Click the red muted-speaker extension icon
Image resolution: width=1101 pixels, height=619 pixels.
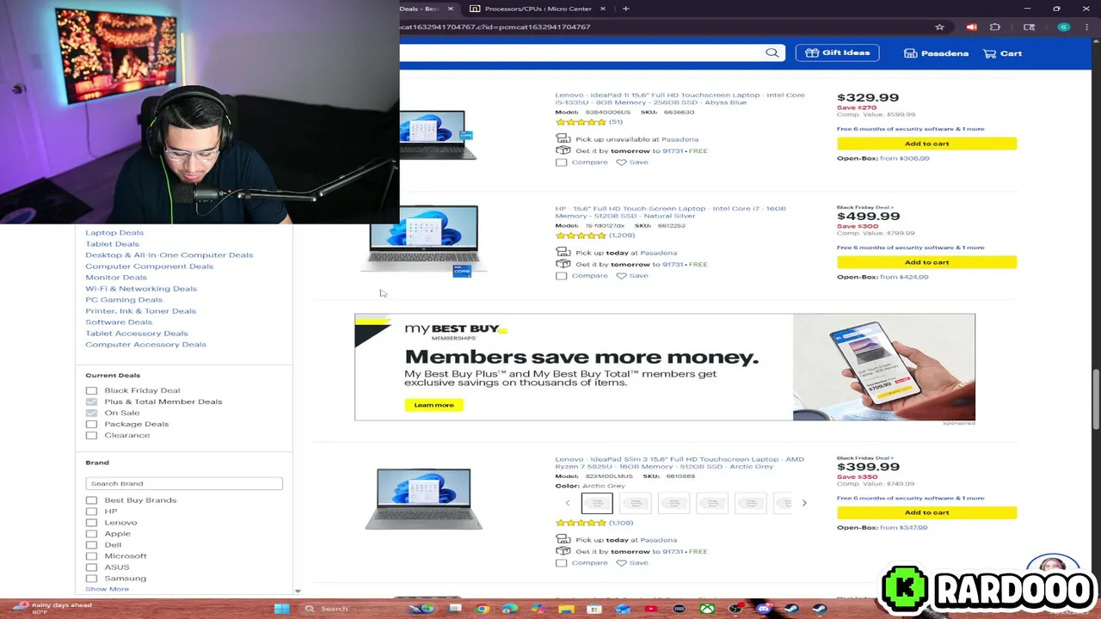[x=971, y=27]
